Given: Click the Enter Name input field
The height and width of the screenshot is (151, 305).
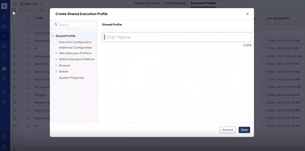Looking at the screenshot, I should (x=176, y=37).
